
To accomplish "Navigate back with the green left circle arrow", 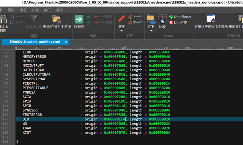I will pos(88,17).
